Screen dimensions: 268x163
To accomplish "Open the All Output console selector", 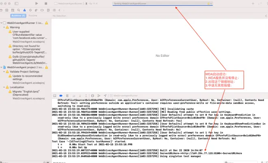I will tap(59, 162).
